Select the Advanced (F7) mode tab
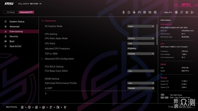This screenshot has width=198, height=111. [26, 12]
